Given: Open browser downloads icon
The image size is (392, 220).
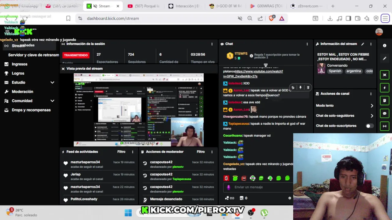Looking at the screenshot, I should (x=330, y=19).
